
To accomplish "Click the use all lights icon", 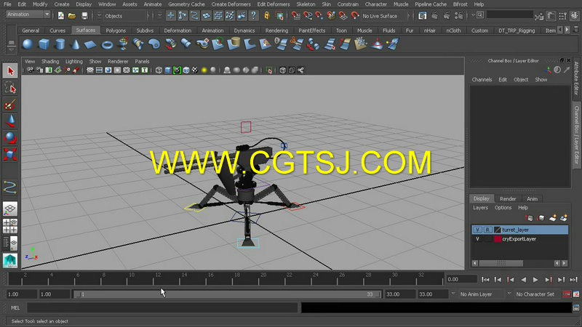I will (204, 70).
